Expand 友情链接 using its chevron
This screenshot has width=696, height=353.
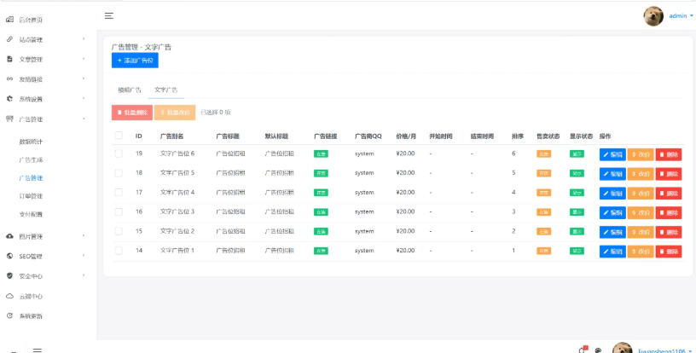[x=84, y=78]
